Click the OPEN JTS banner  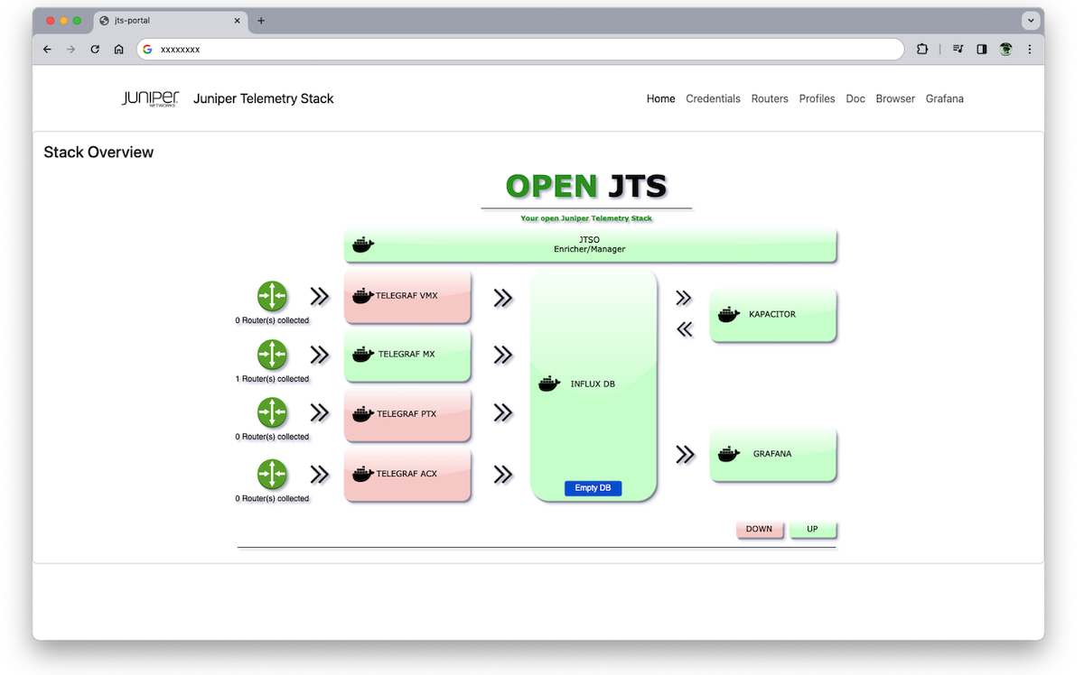586,187
